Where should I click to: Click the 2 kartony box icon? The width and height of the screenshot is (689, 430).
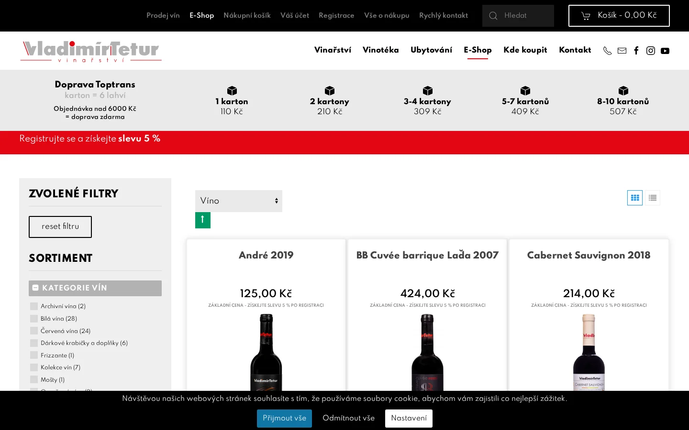click(x=330, y=91)
